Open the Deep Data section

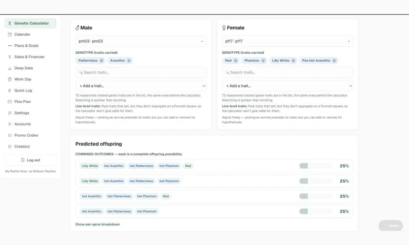30,68
